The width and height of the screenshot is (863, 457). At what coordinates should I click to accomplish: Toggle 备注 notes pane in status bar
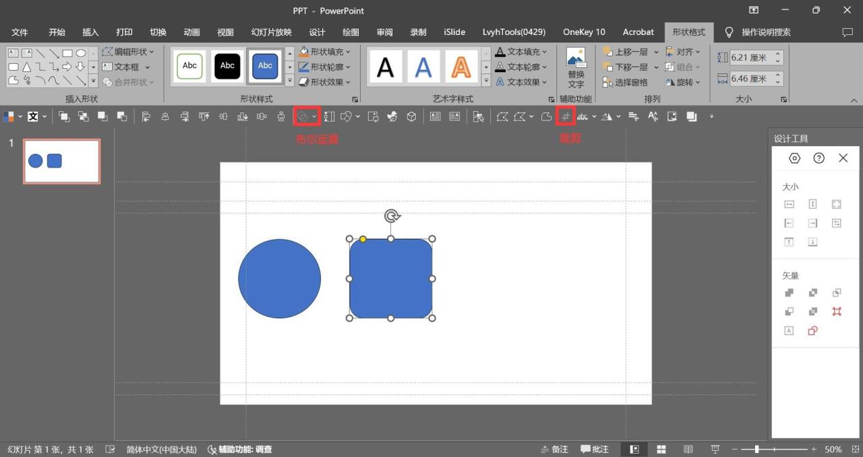(554, 449)
